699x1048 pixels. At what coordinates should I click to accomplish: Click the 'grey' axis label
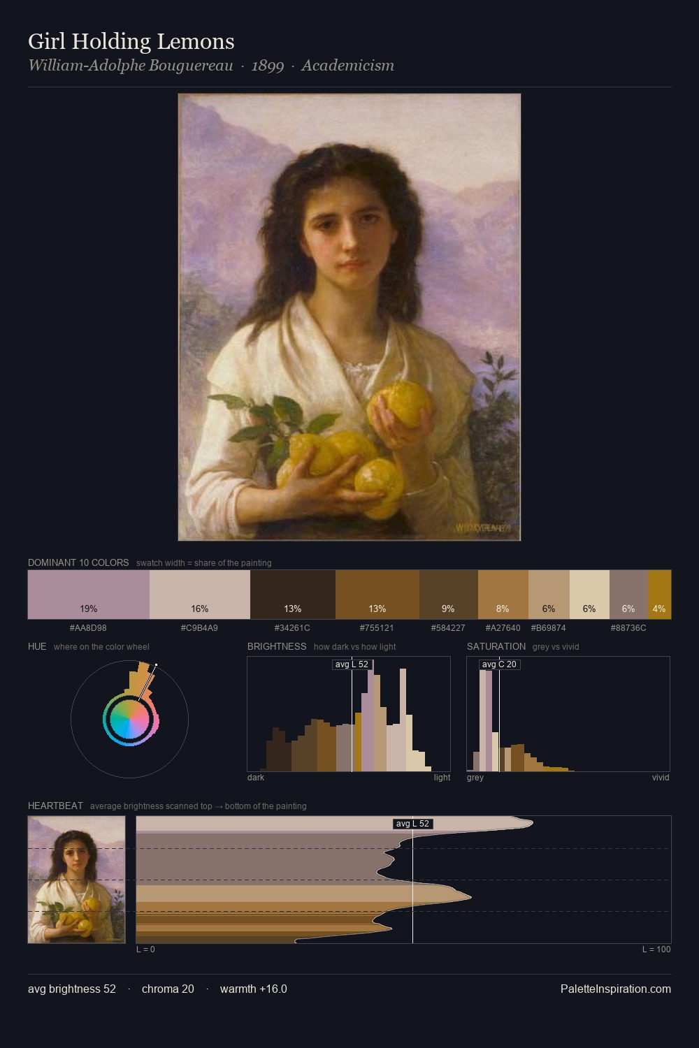pos(475,778)
